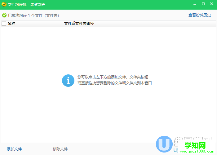Sort by the 名称 column header
Screen dimensions: 217x155
(11, 24)
